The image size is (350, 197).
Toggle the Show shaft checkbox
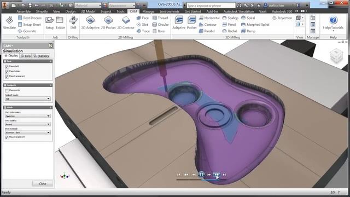7,67
